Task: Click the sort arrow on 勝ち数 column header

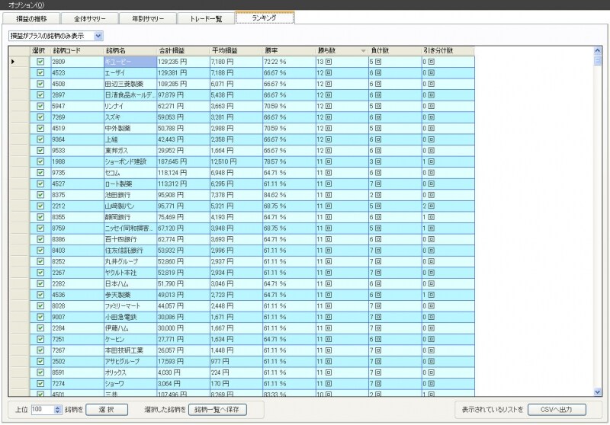Action: click(x=363, y=50)
